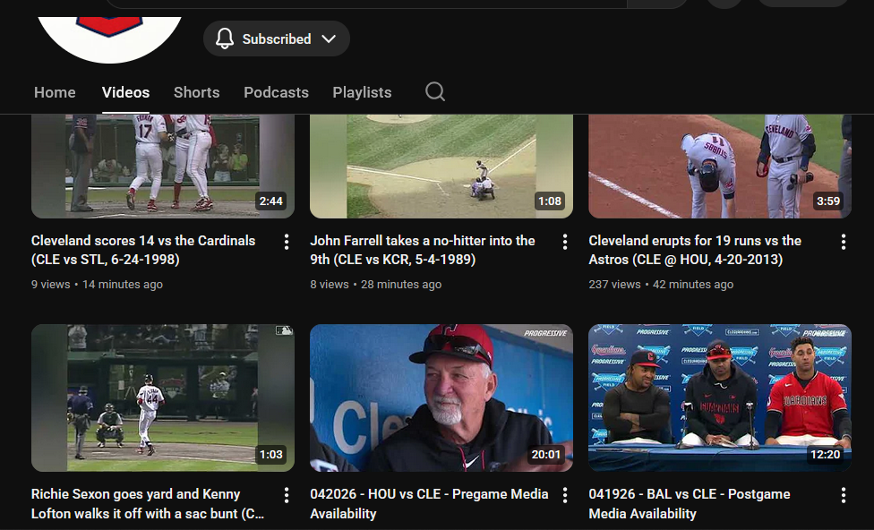Switch to the Home tab
Viewport: 874px width, 530px height.
coord(55,92)
